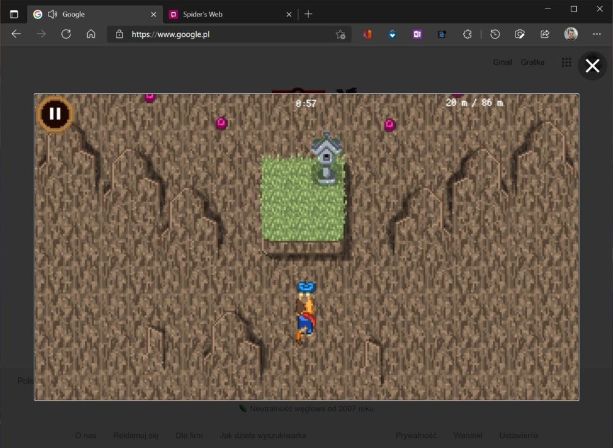View site information lock icon
The width and height of the screenshot is (613, 448).
[120, 34]
